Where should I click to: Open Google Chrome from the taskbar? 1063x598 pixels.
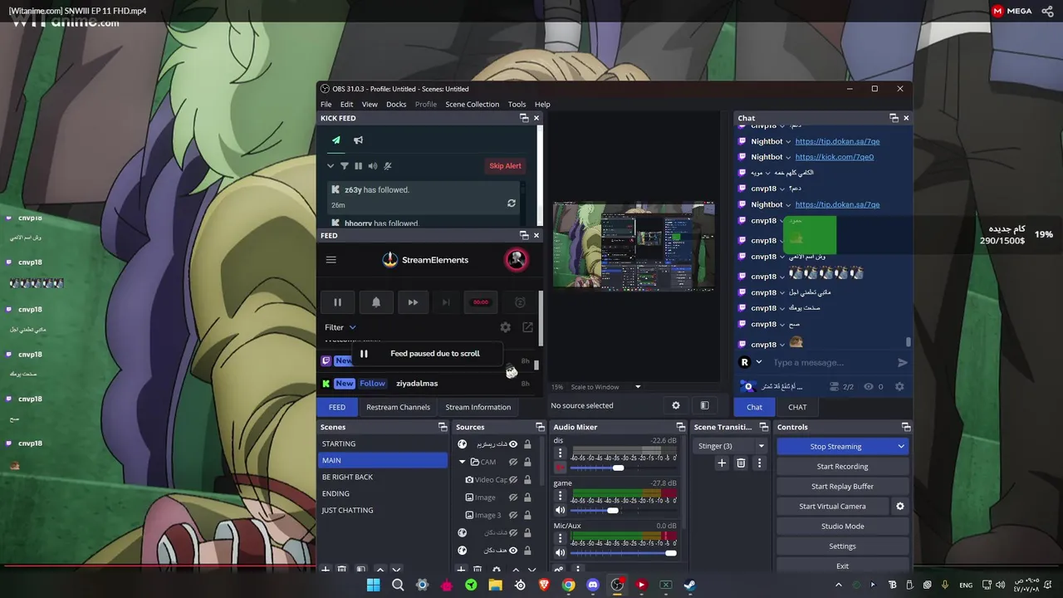[568, 585]
